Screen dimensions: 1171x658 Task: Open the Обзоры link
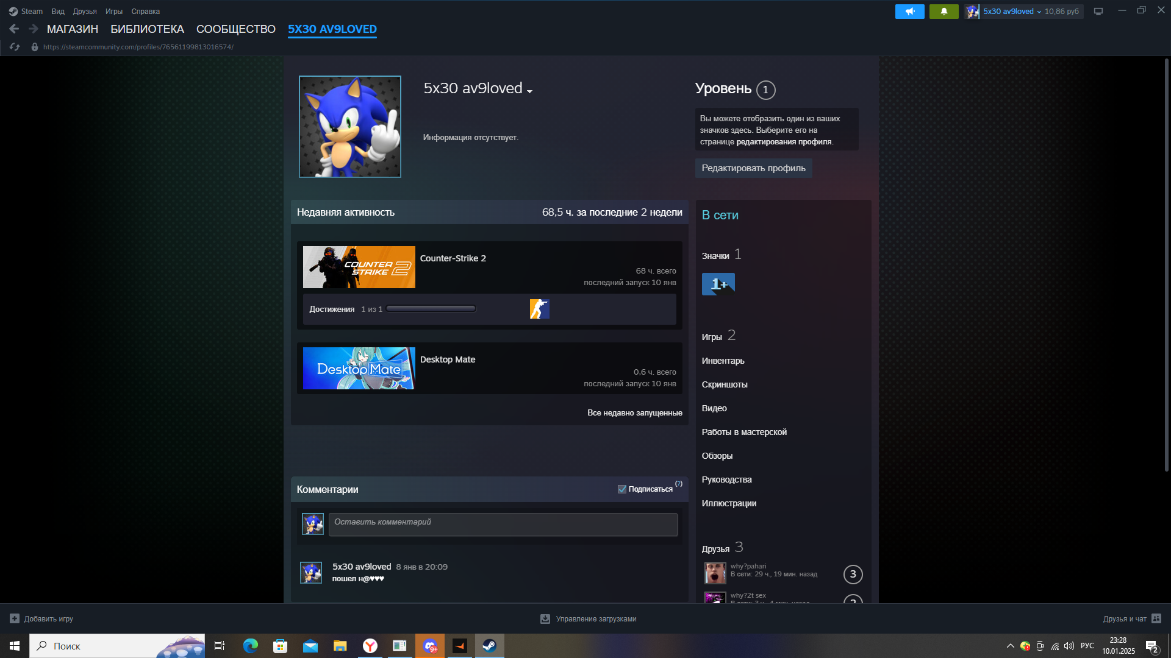tap(717, 456)
